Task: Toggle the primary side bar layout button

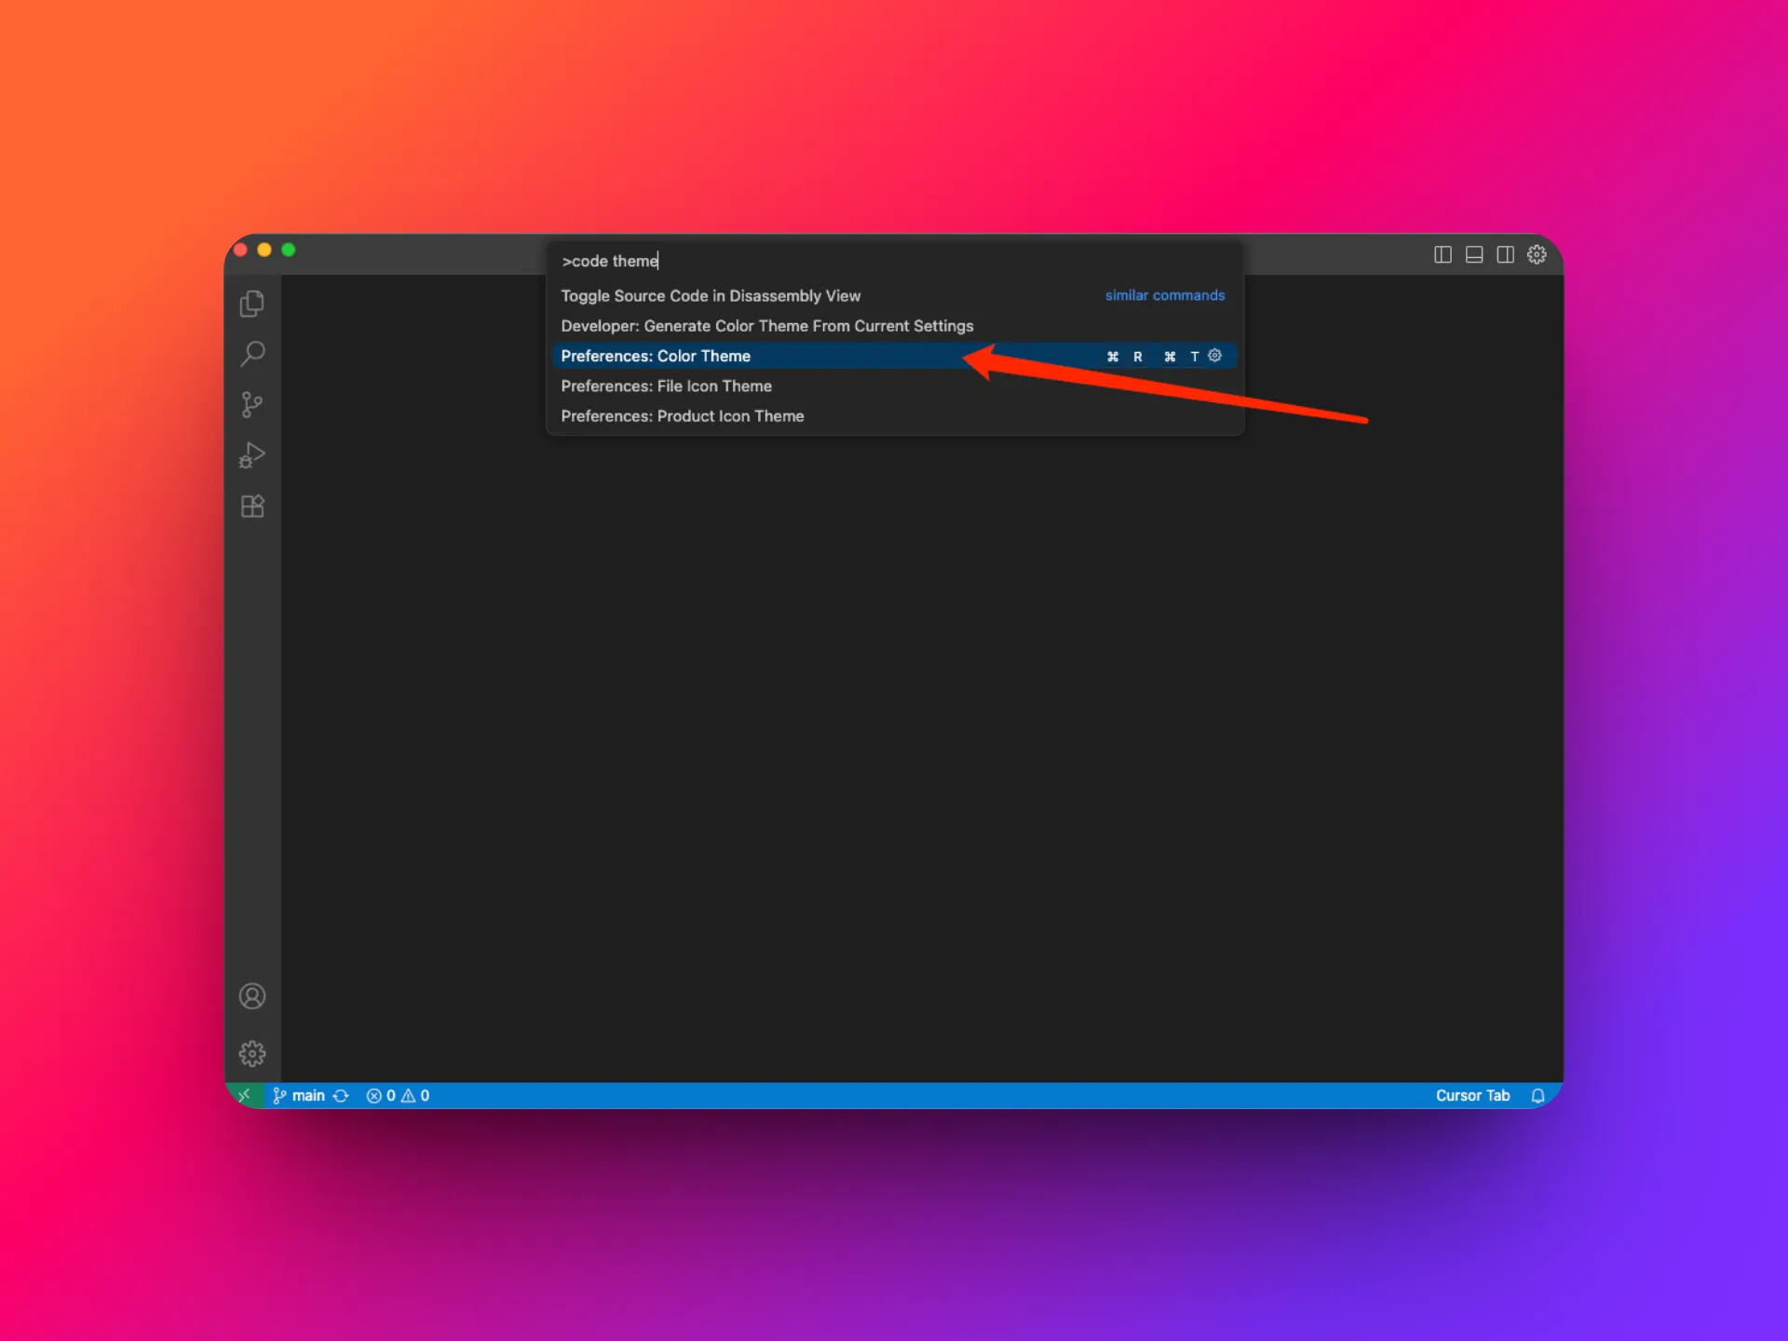Action: pos(1443,254)
